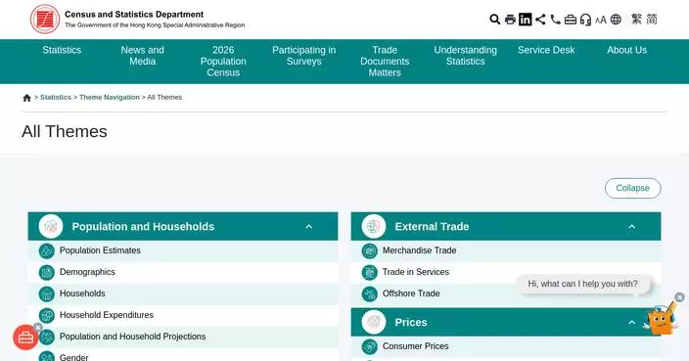Open the Trade Documents Matters menu

pos(385,62)
